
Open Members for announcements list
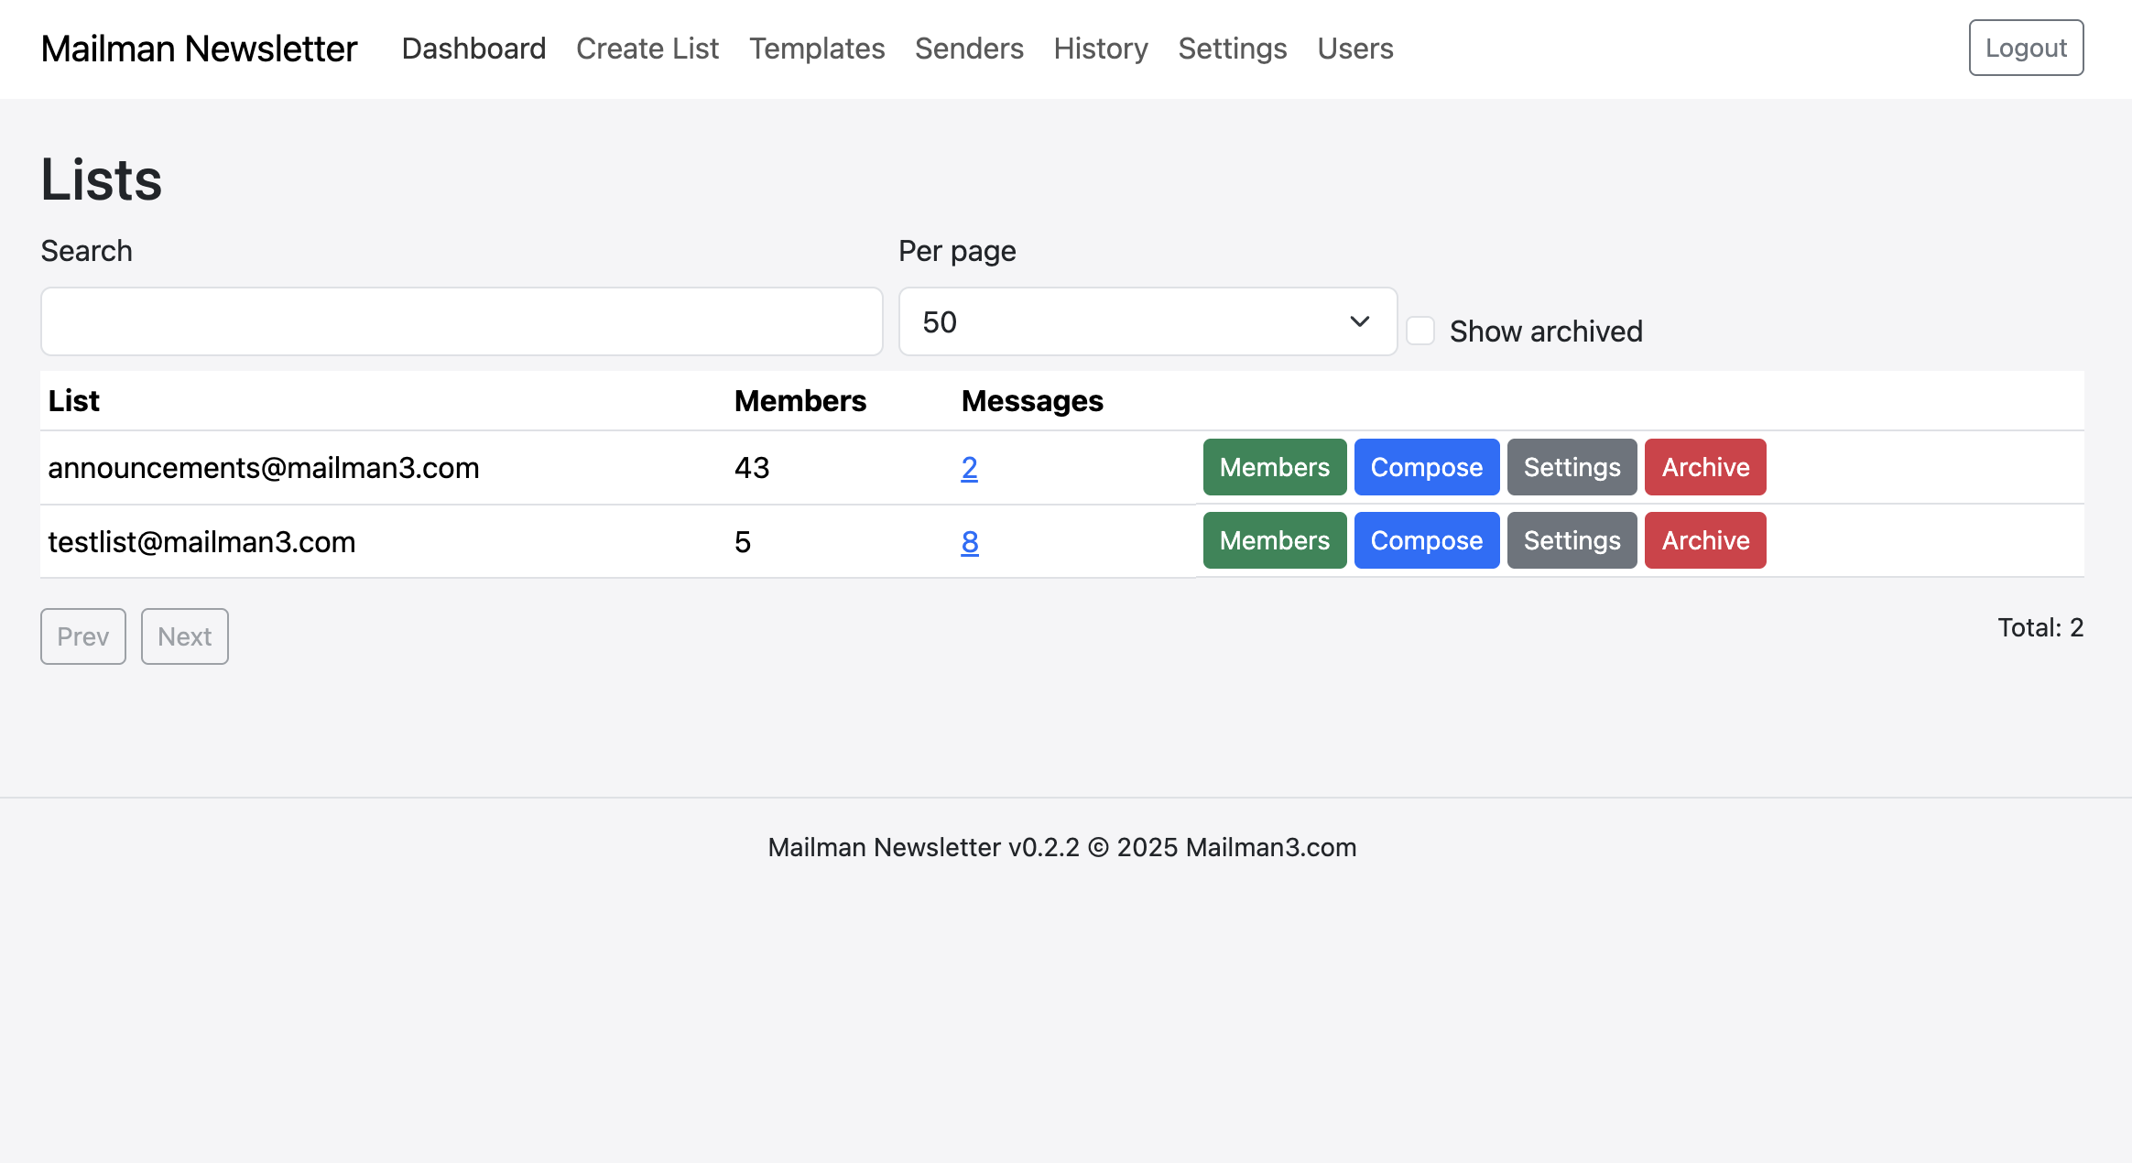point(1274,467)
